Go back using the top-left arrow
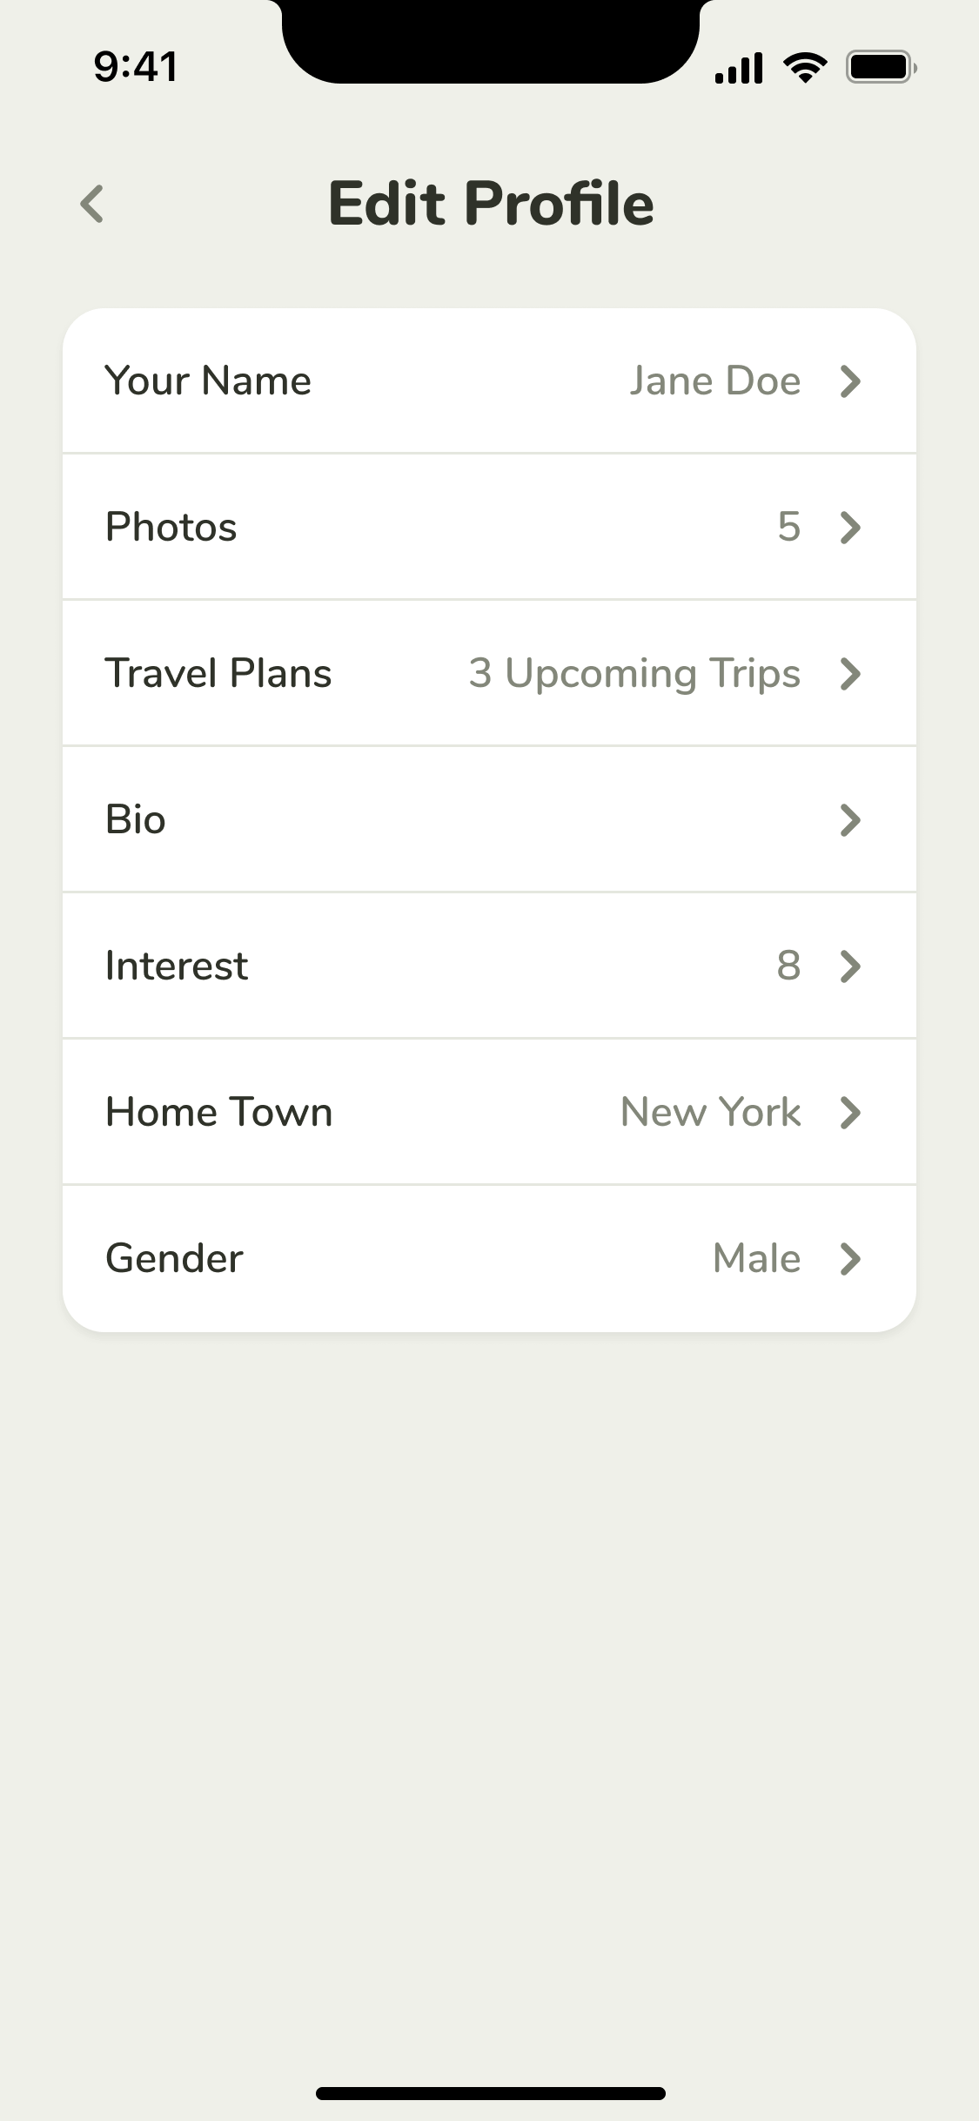 [92, 204]
